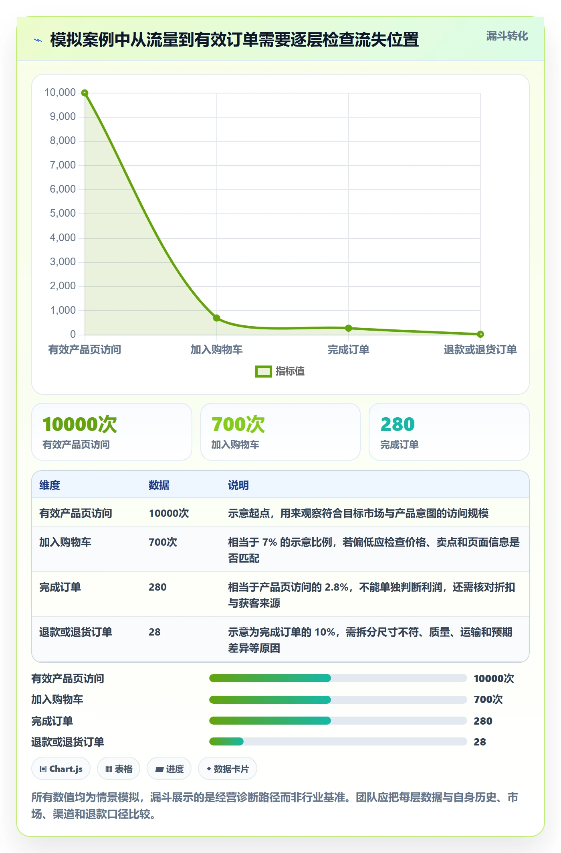Click the Chart.js tag chip

tap(61, 769)
